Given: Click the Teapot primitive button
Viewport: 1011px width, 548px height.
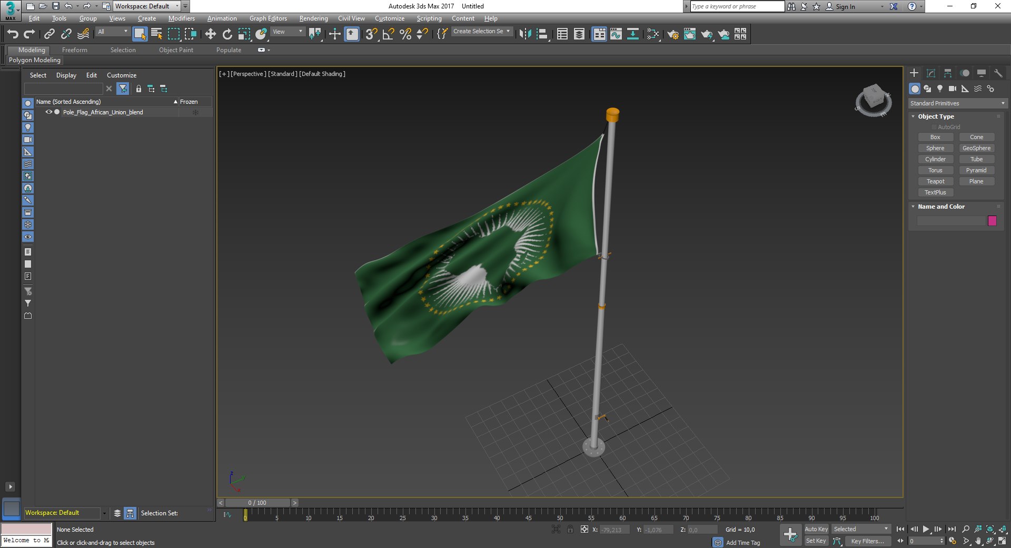Looking at the screenshot, I should [935, 181].
